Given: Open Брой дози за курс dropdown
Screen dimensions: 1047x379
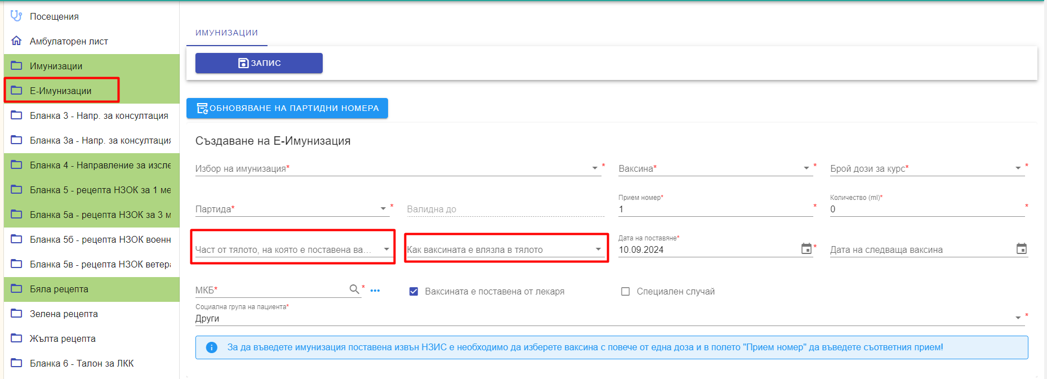Looking at the screenshot, I should click(926, 168).
